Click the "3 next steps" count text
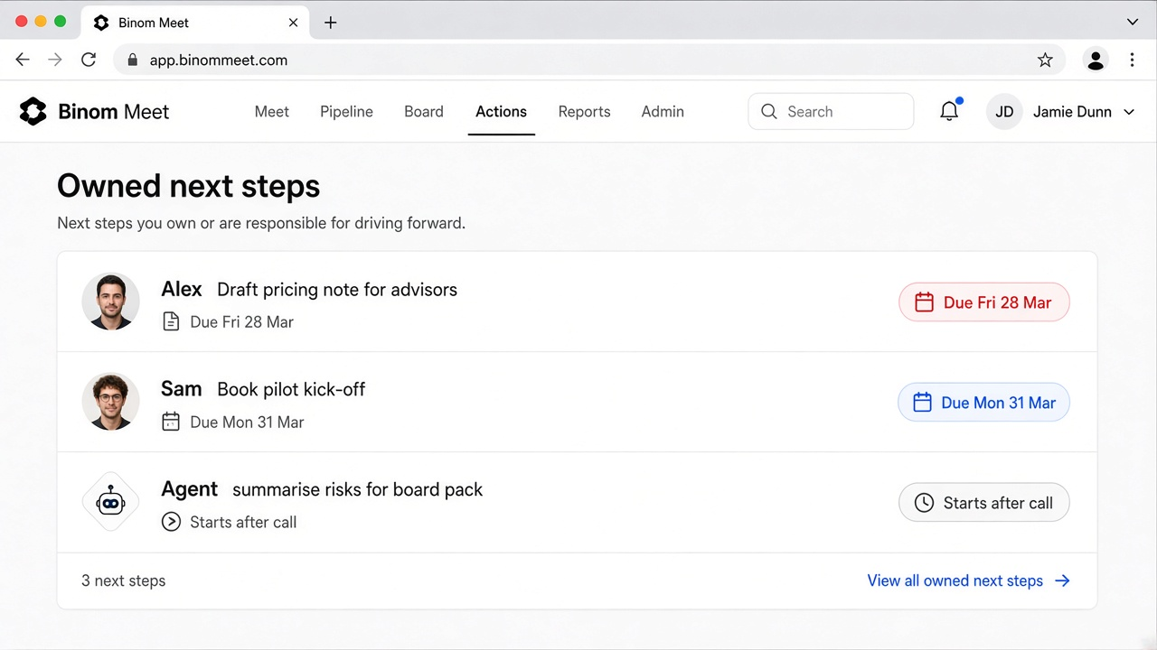Screen dimensions: 1157x650 tap(124, 580)
